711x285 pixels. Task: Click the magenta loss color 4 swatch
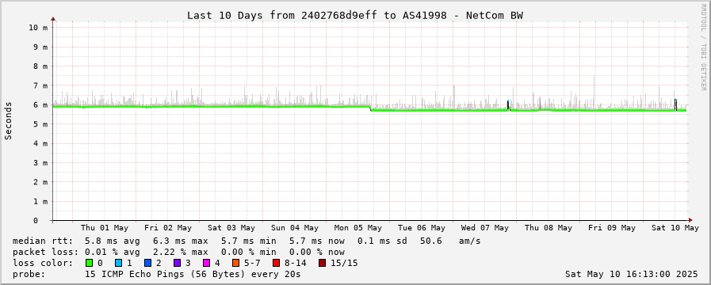coord(206,263)
